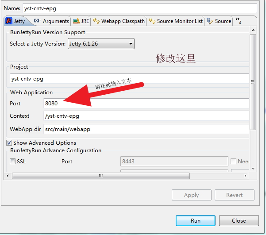Screen dimensions: 266x235
Task: Click the Web Application group label
Action: click(31, 92)
